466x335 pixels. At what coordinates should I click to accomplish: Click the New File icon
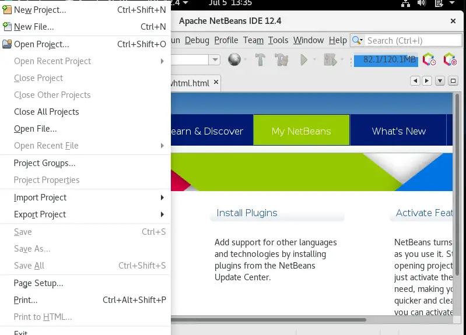[7, 27]
